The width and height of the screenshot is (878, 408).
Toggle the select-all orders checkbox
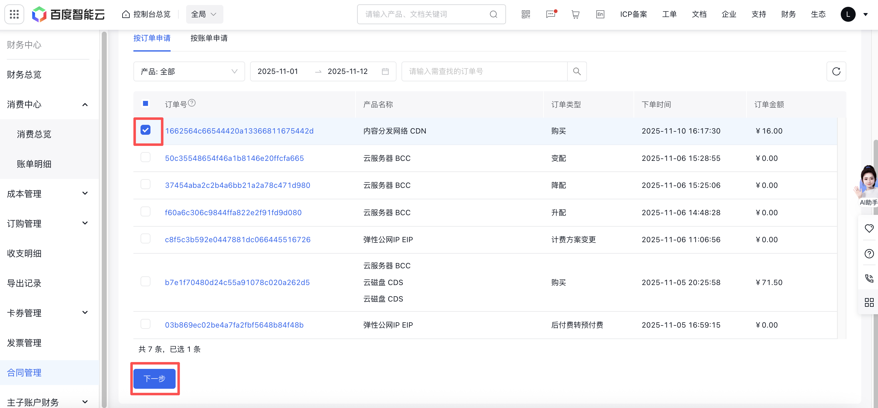[146, 103]
